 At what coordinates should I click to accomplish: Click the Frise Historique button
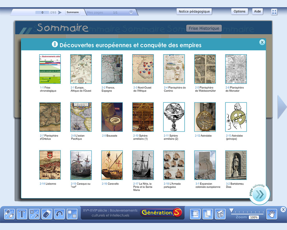[x=204, y=28]
